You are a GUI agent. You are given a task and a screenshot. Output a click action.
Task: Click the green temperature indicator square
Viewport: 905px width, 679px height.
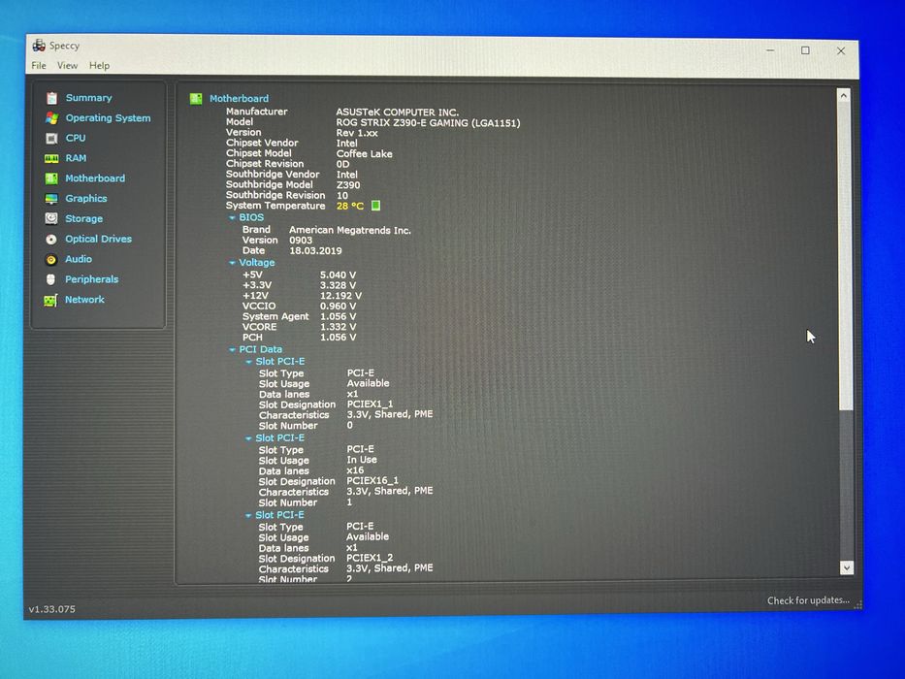tap(375, 206)
